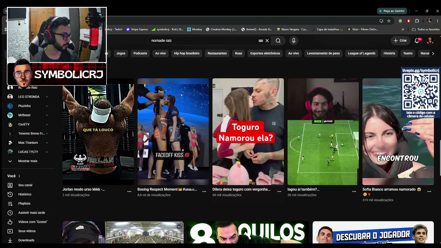Open the Monkey bookmark
441x248 pixels.
[195, 29]
